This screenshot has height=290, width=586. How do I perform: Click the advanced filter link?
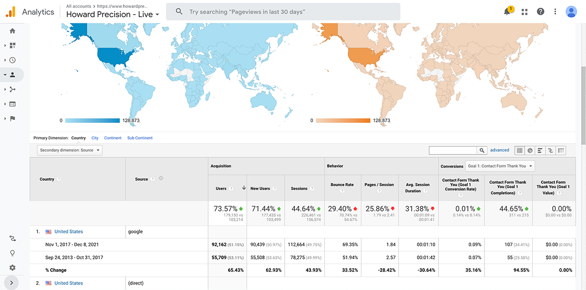click(x=500, y=150)
